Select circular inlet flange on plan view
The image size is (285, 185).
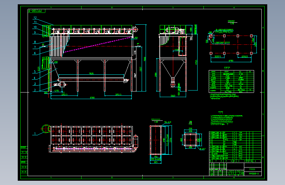click(x=46, y=129)
